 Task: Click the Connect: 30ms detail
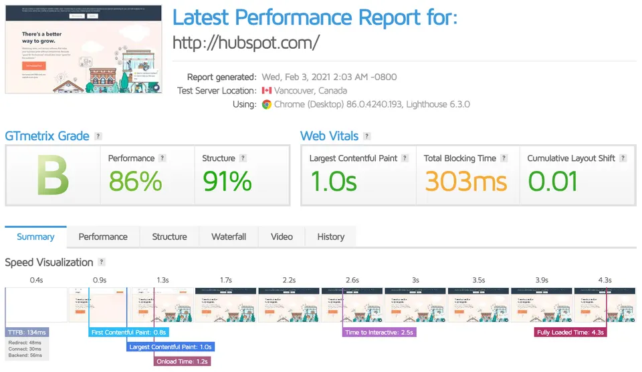(x=25, y=349)
